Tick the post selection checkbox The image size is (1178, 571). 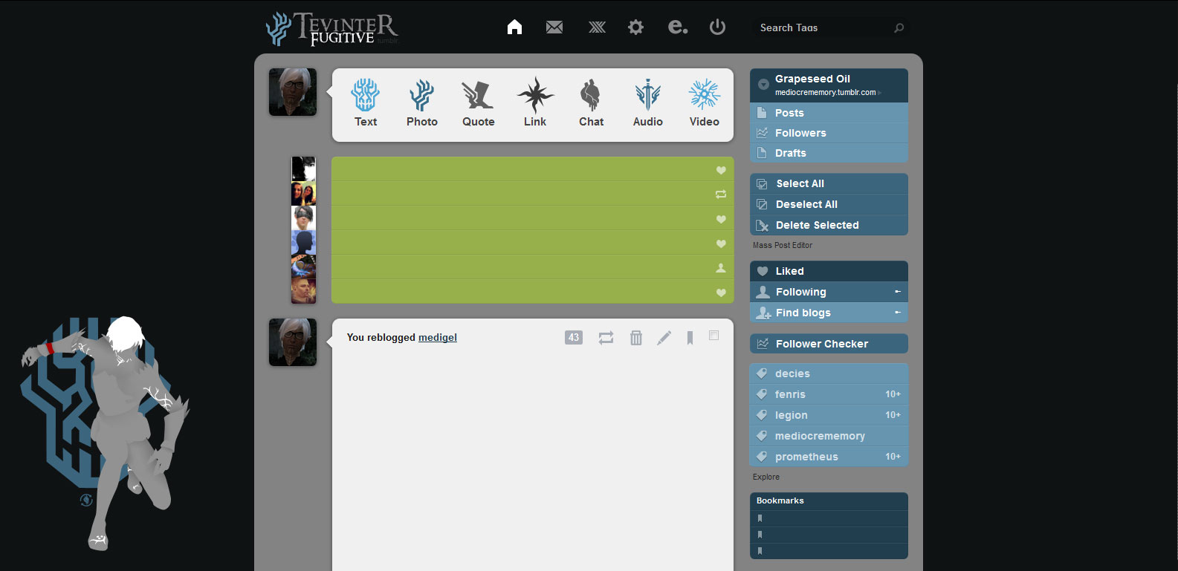(x=714, y=336)
